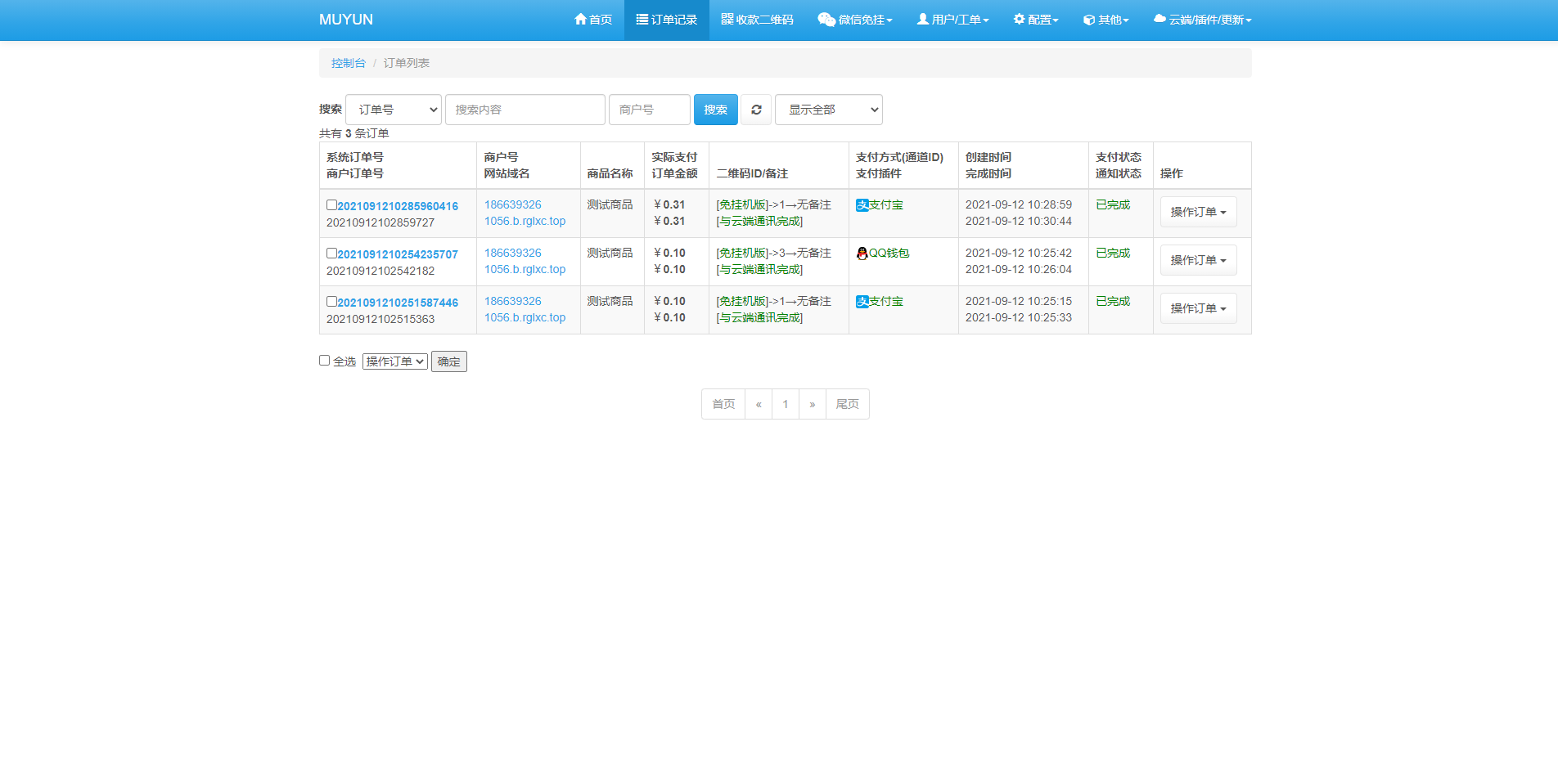The width and height of the screenshot is (1558, 763).
Task: Tick the checkbox for order 2021091210254235707
Action: point(331,254)
